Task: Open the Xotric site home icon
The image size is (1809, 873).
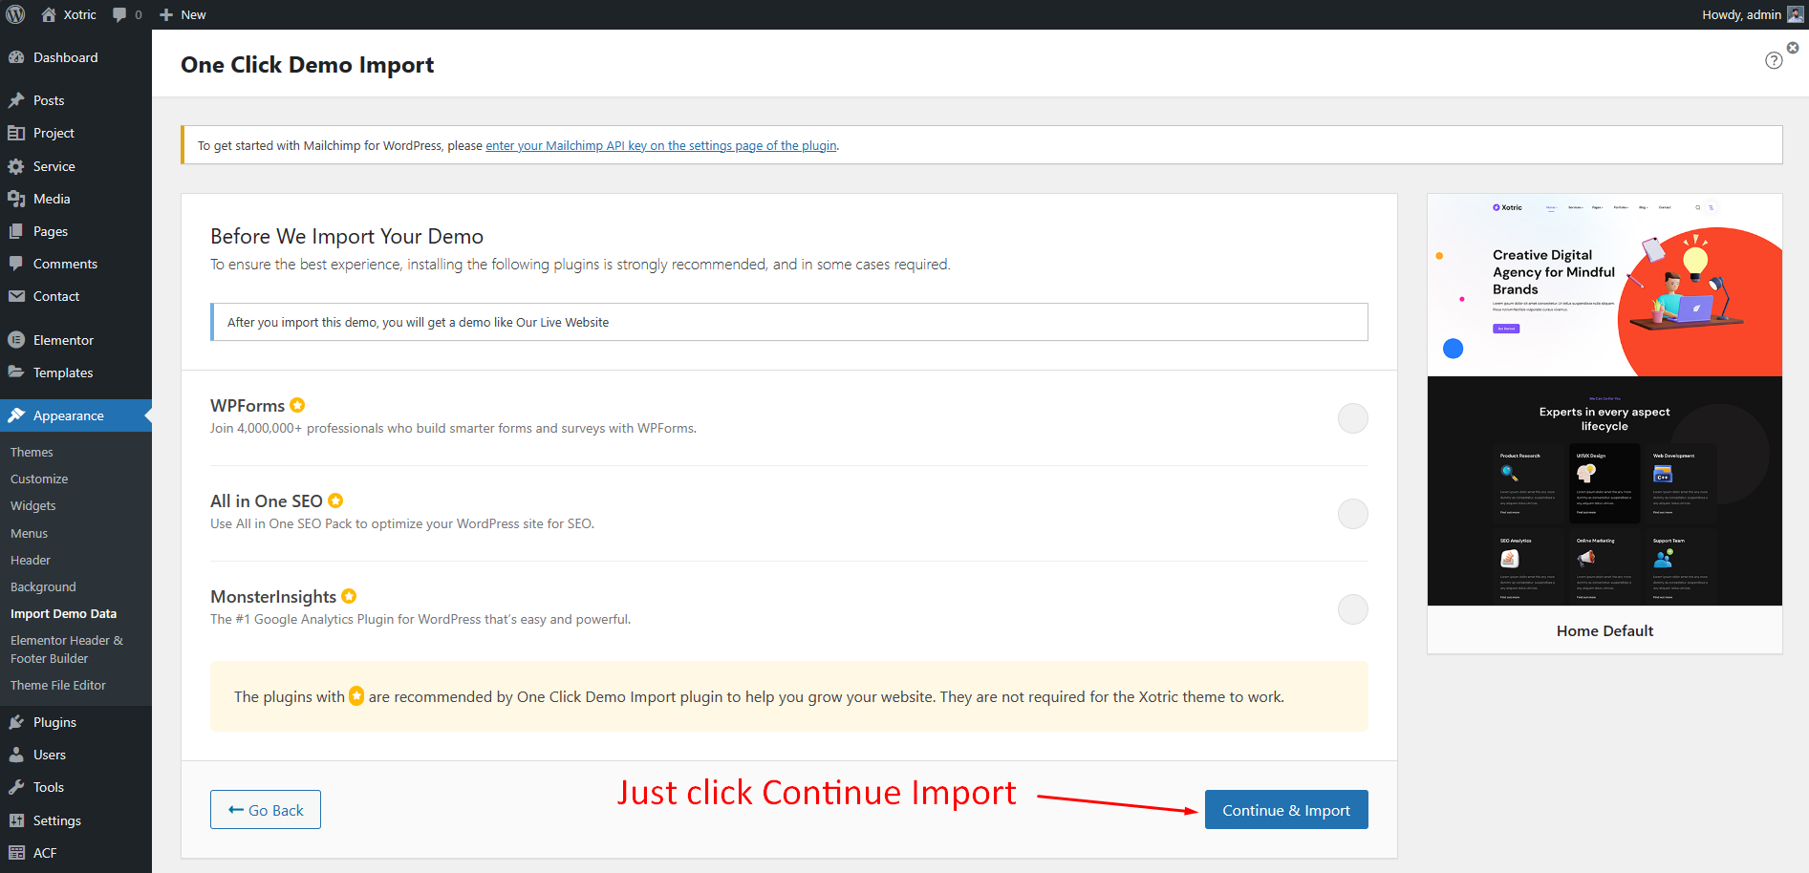Action: point(49,14)
